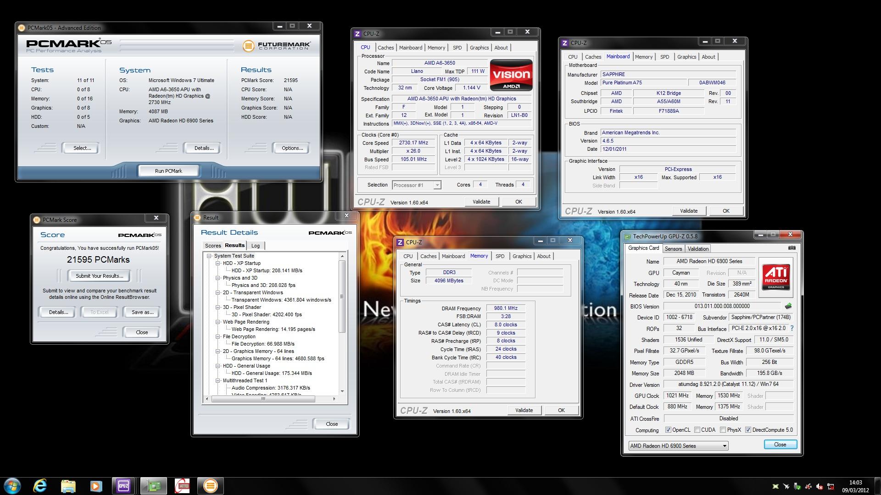Open the Windows Start menu orb
881x495 pixels.
coord(12,485)
